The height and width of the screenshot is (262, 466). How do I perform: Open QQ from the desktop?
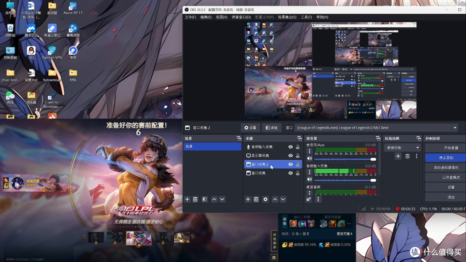(x=31, y=53)
